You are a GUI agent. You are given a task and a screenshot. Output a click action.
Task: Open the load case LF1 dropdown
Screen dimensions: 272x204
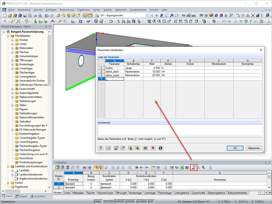click(x=147, y=15)
